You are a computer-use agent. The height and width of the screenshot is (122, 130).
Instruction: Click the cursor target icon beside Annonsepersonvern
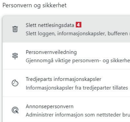coord(15,110)
